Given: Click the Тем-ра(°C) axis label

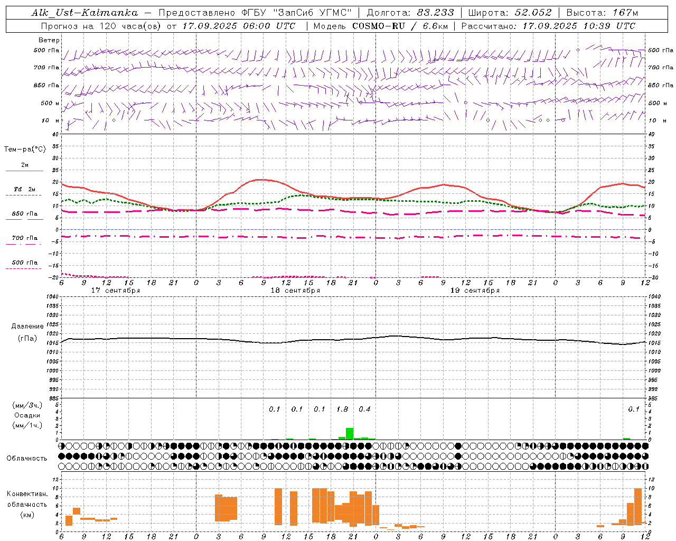Looking at the screenshot, I should tap(25, 150).
